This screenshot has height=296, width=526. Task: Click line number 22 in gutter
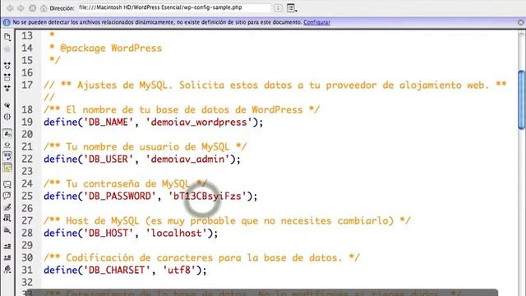pos(27,159)
